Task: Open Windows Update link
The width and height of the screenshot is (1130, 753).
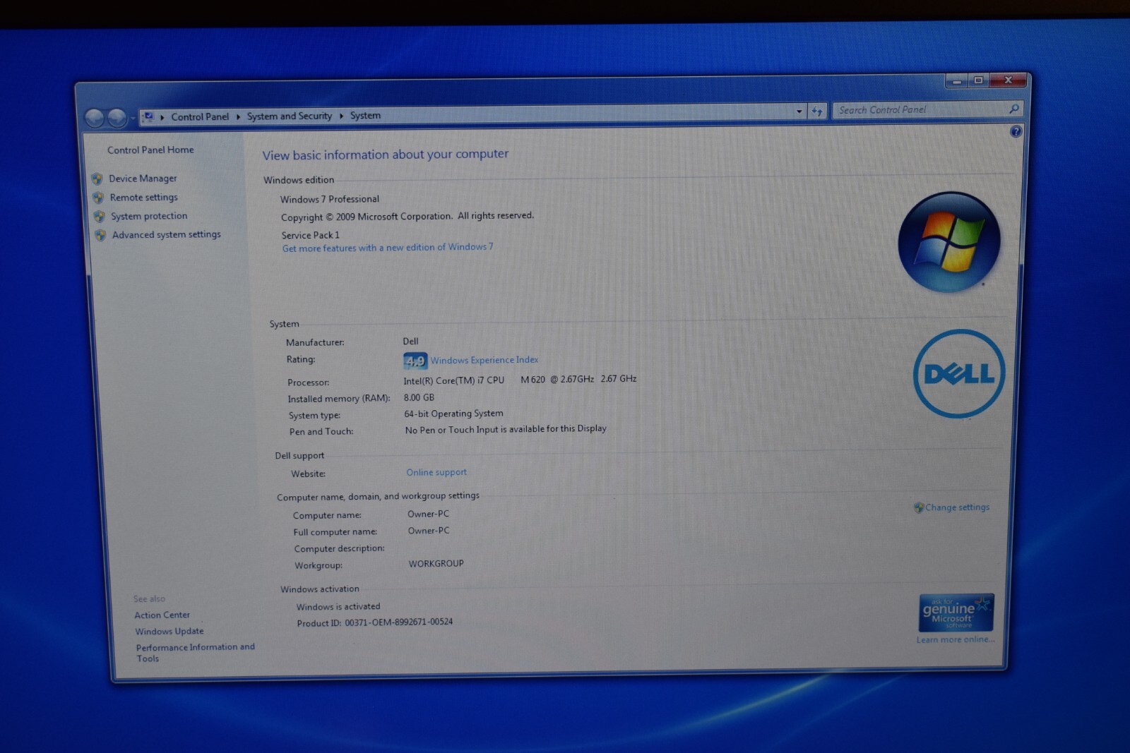Action: tap(169, 632)
